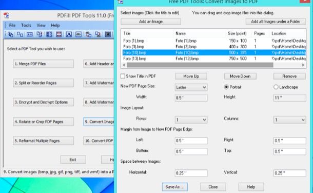
Task: Click the Encrypt and Decrypt toolbar icon
Action: click(x=30, y=34)
